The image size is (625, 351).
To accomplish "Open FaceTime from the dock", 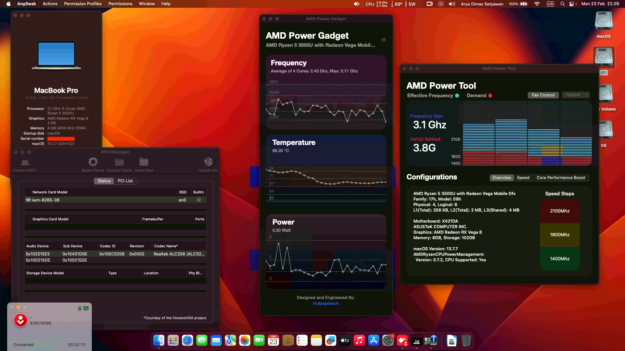I will 259,340.
